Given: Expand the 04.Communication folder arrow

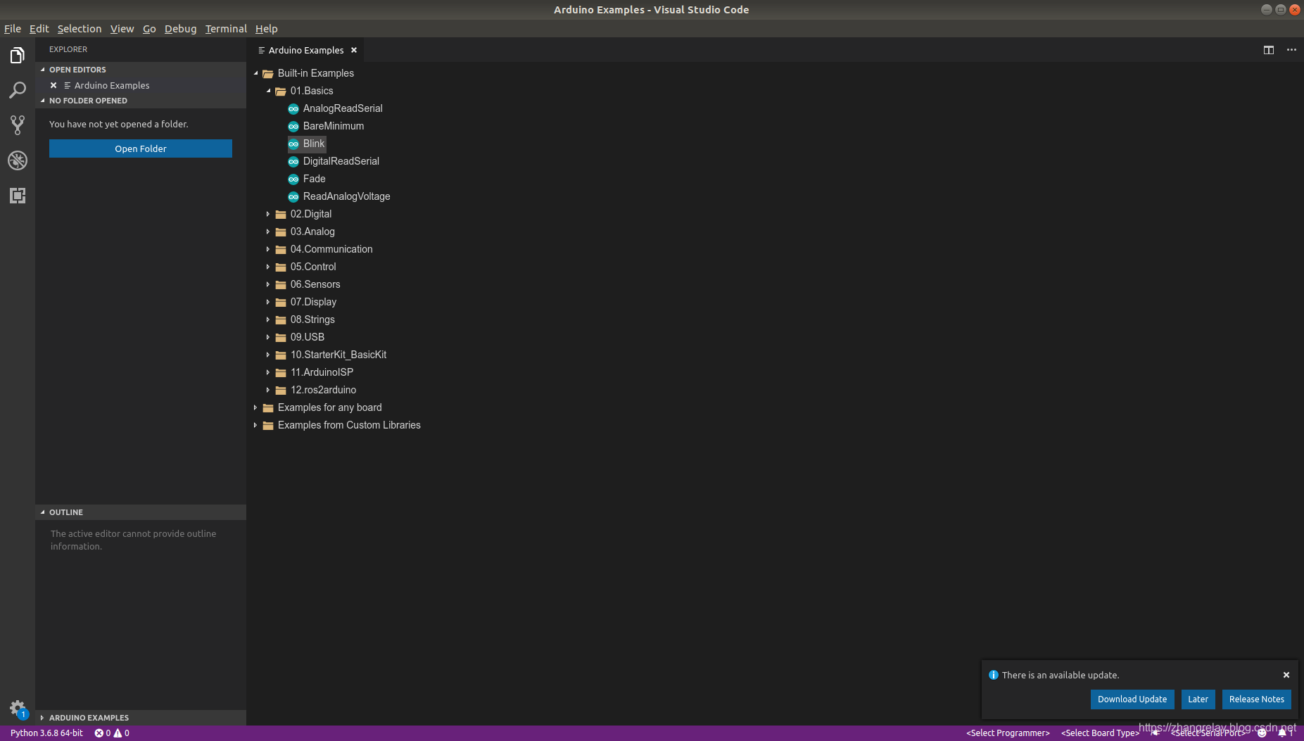Looking at the screenshot, I should point(268,249).
